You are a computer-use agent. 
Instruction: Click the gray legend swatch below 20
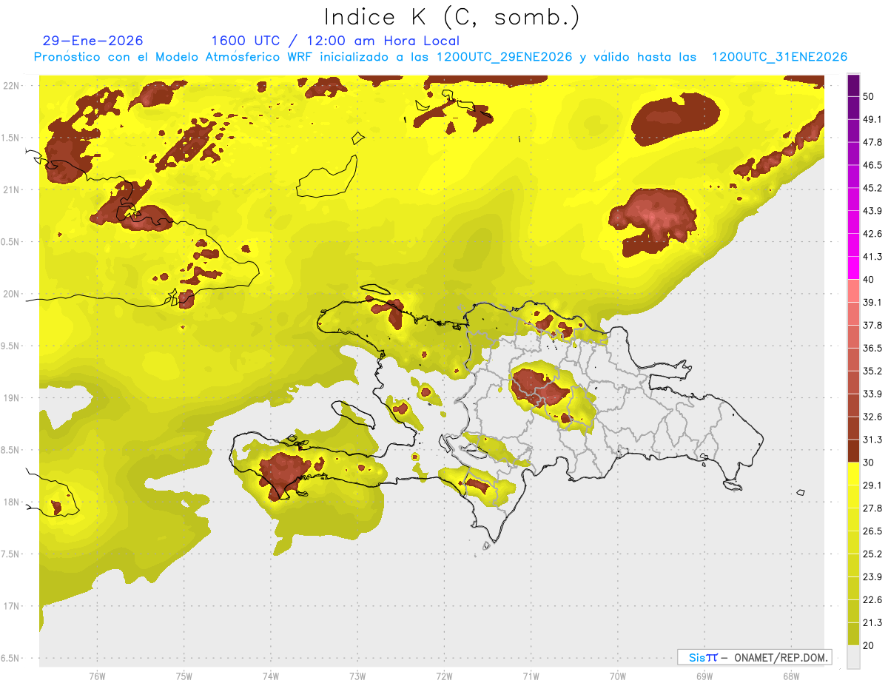coord(853,656)
